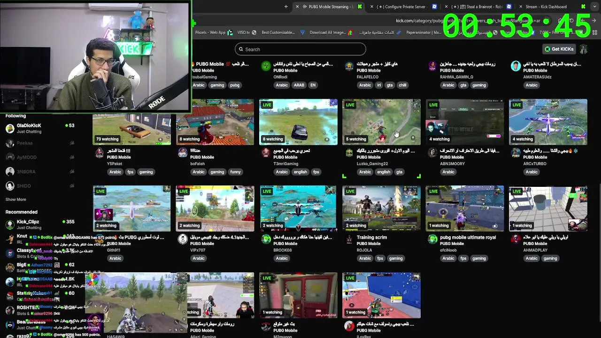Select gaming tag under AHMADPLAY

[550, 259]
